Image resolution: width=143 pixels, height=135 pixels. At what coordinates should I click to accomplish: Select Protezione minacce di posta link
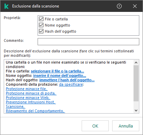31,93
